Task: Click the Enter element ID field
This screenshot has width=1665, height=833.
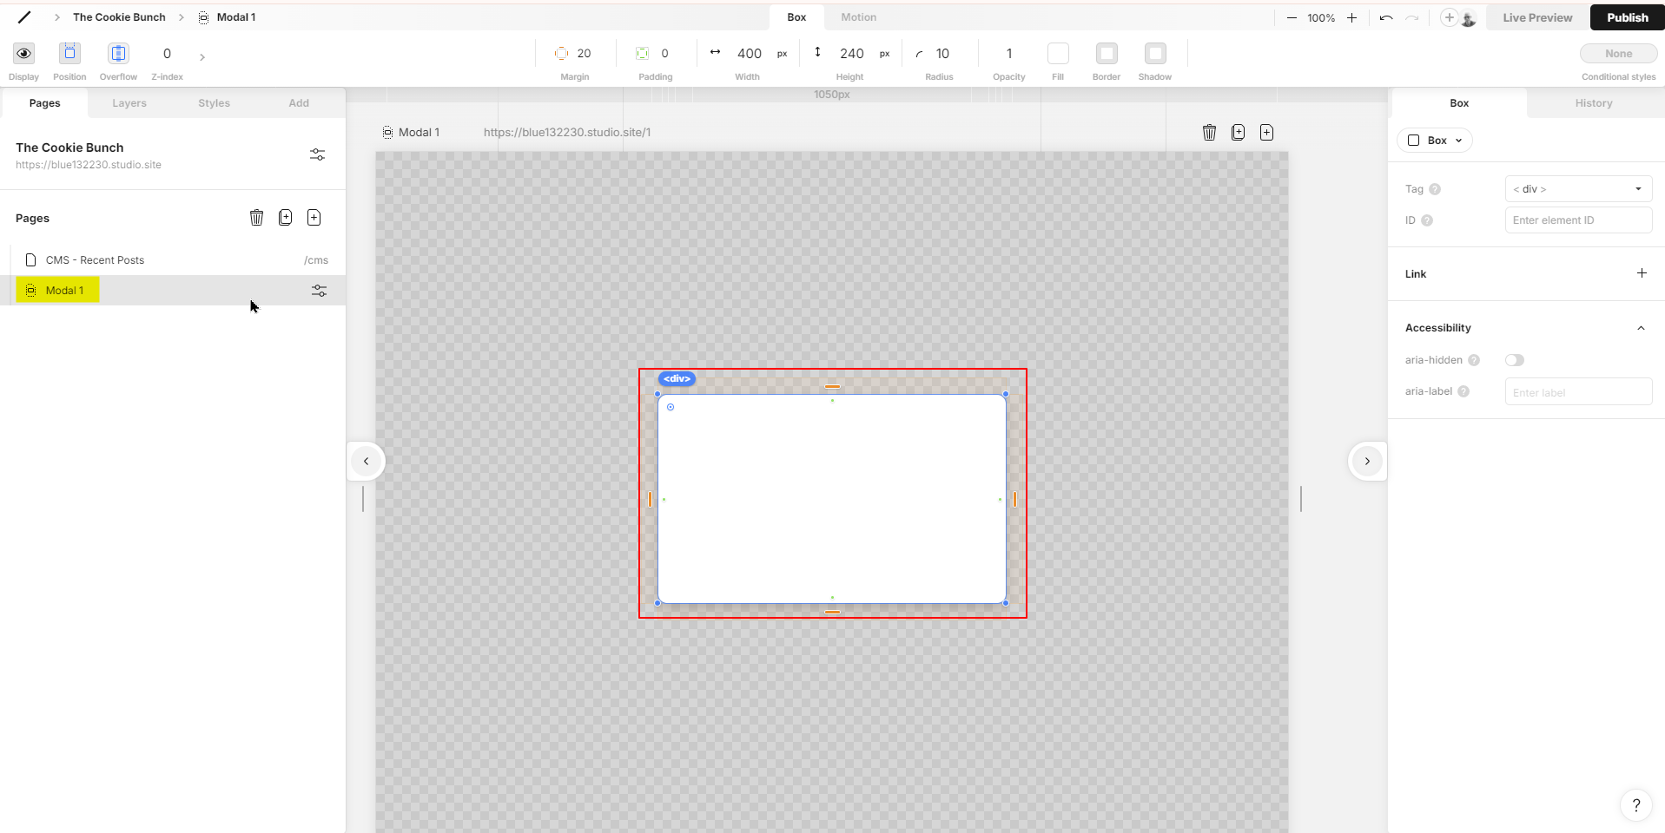Action: 1577,220
